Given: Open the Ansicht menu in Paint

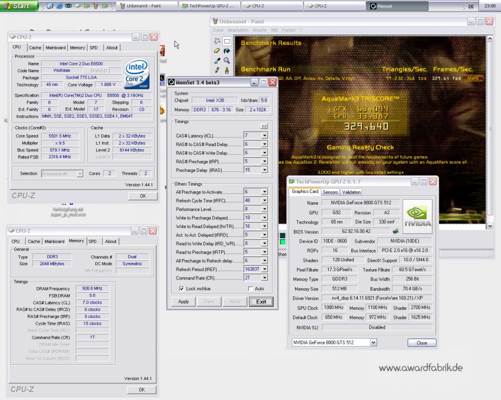Looking at the screenshot, I should click(259, 30).
